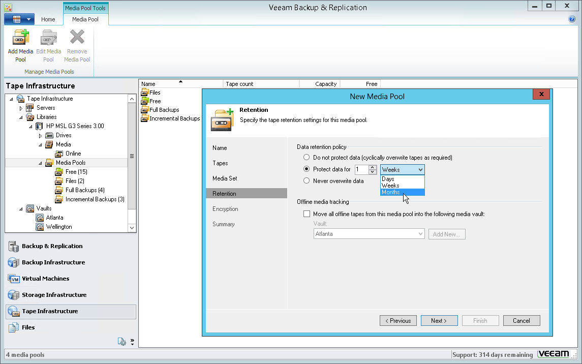Select the Online media icon
This screenshot has width=582, height=364.
point(58,154)
